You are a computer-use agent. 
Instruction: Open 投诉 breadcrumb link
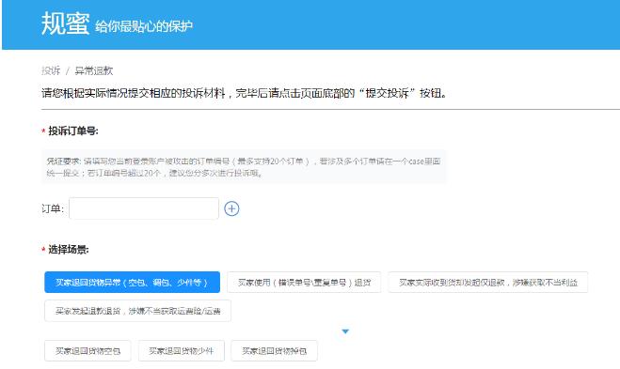pos(51,70)
